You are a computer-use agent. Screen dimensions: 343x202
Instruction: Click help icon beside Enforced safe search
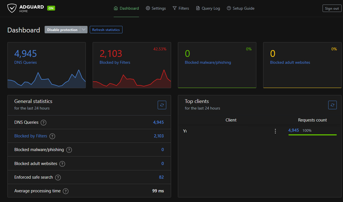(58, 178)
